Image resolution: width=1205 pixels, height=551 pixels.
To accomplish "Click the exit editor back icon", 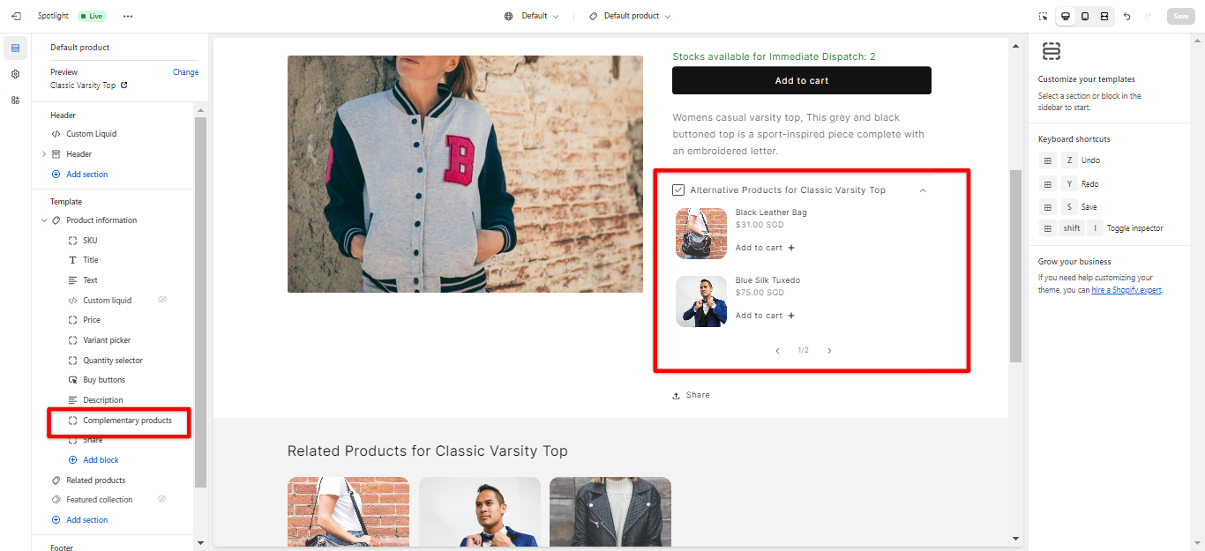I will (16, 16).
